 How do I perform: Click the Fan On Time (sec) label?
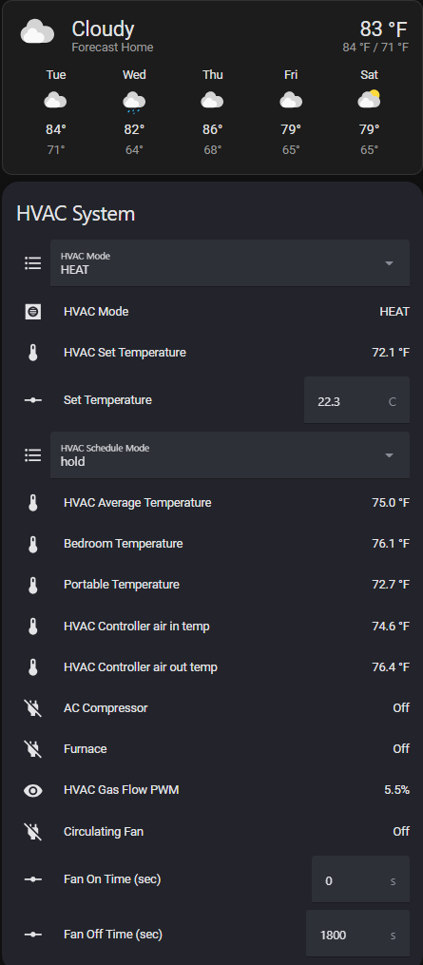(112, 879)
